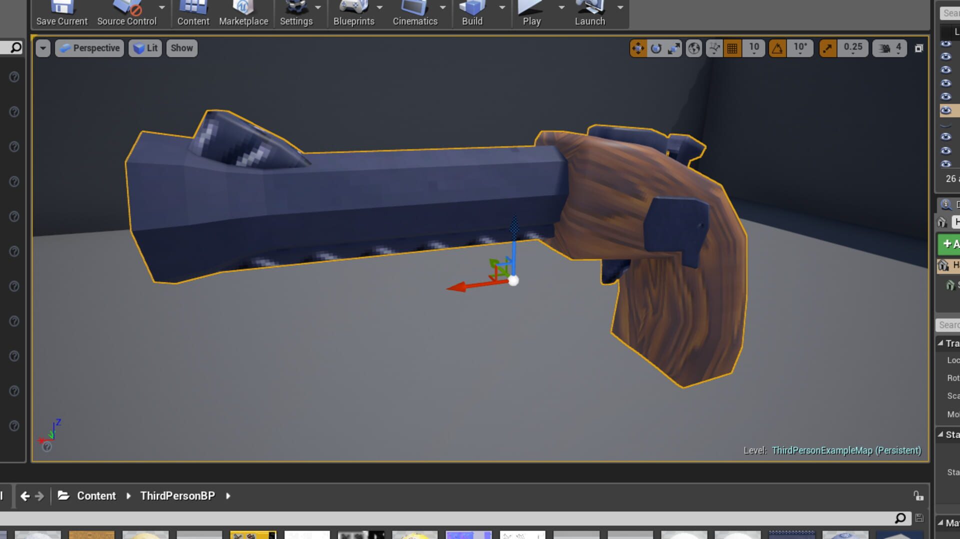This screenshot has width=960, height=539.
Task: Open the viewport options dropdown arrow
Action: [x=43, y=48]
